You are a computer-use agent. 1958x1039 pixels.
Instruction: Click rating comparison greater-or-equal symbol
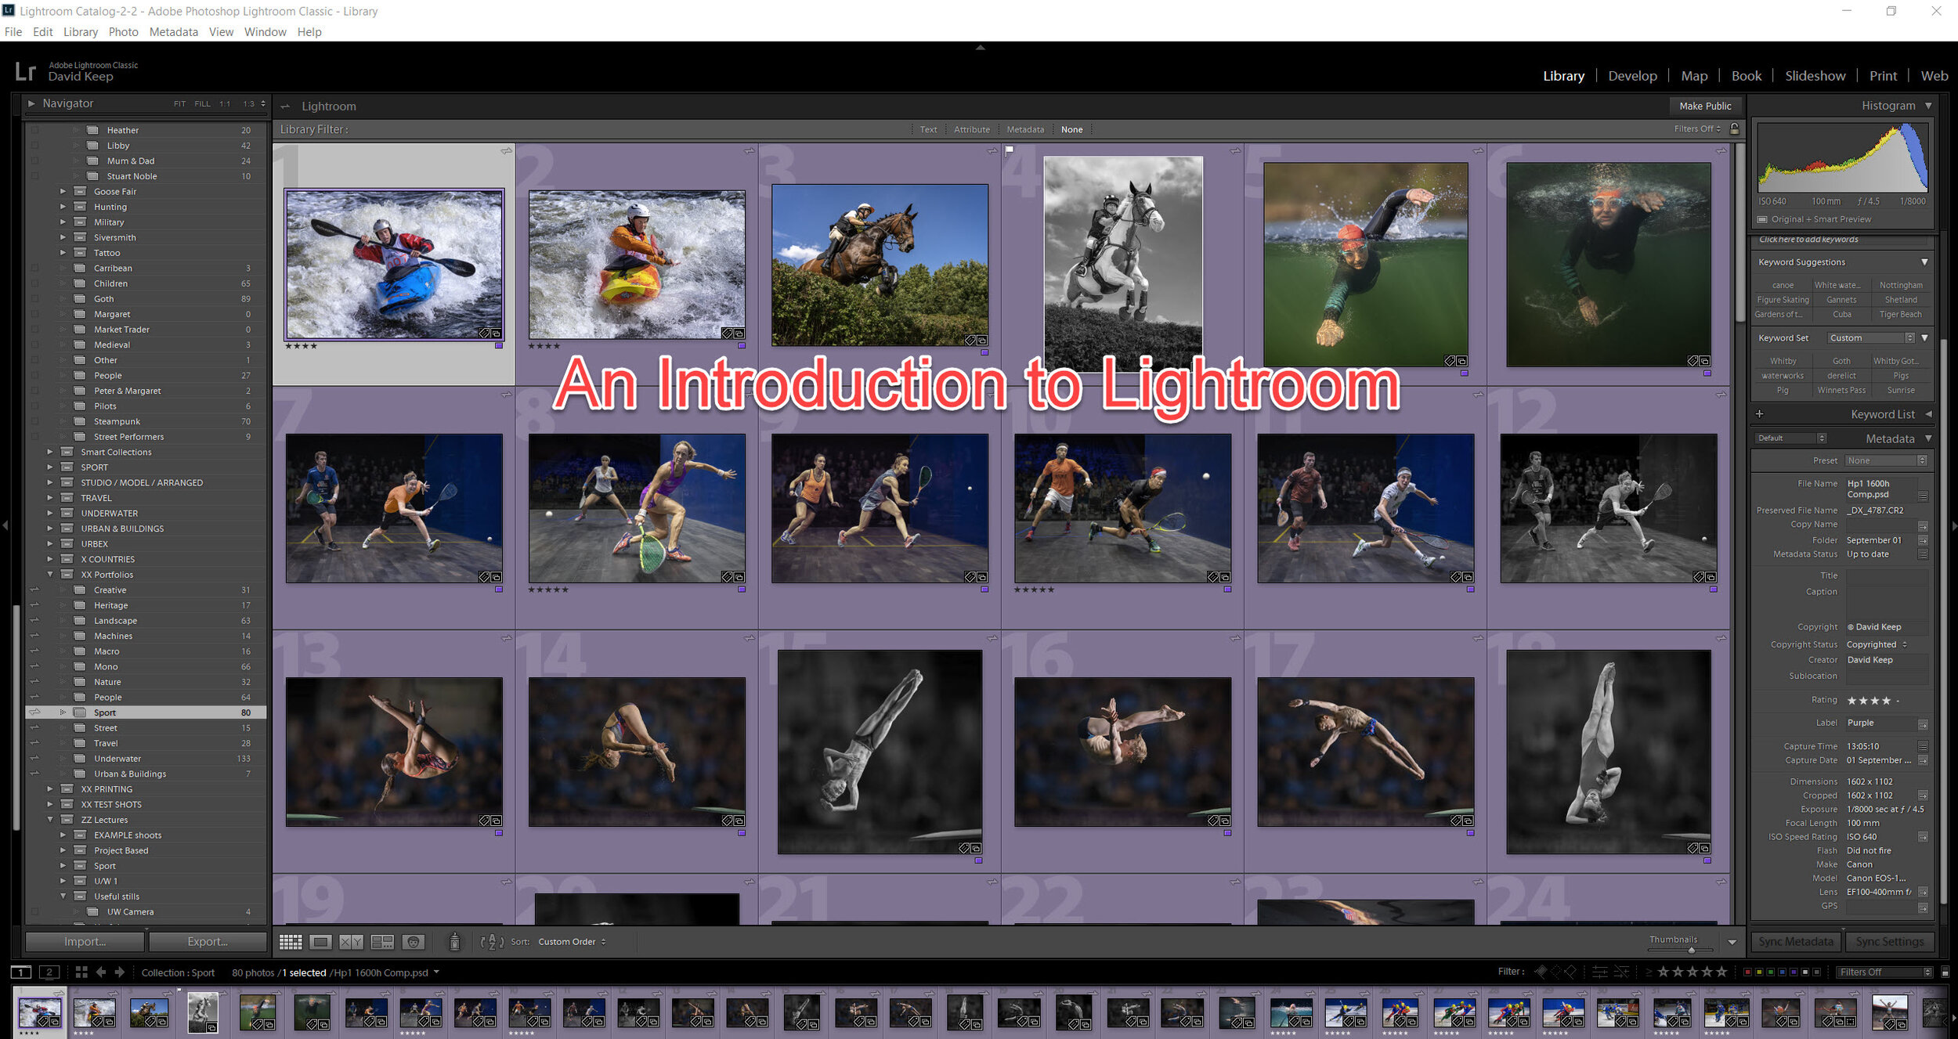click(x=1649, y=972)
